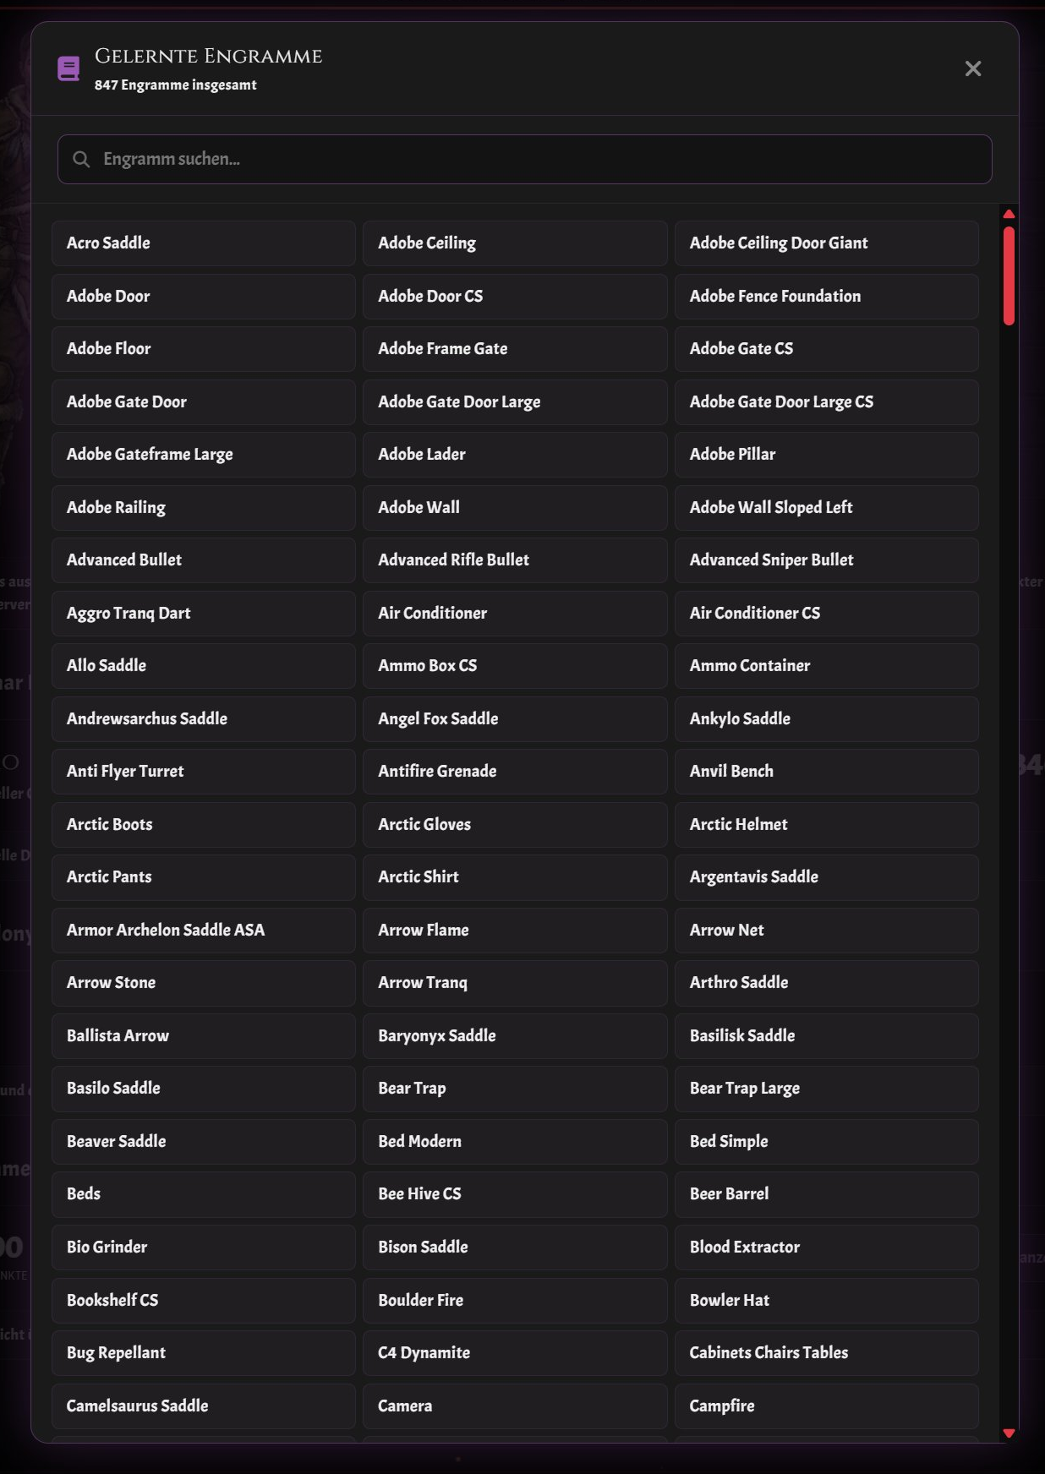1045x1474 pixels.
Task: Pick the Bed Modern entry
Action: [x=515, y=1142]
